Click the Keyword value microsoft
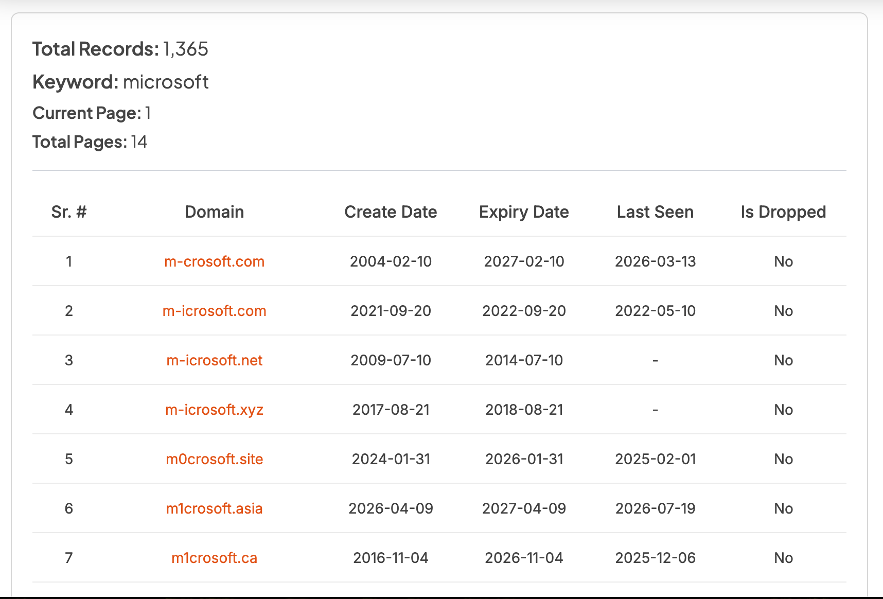The height and width of the screenshot is (599, 883). (166, 82)
